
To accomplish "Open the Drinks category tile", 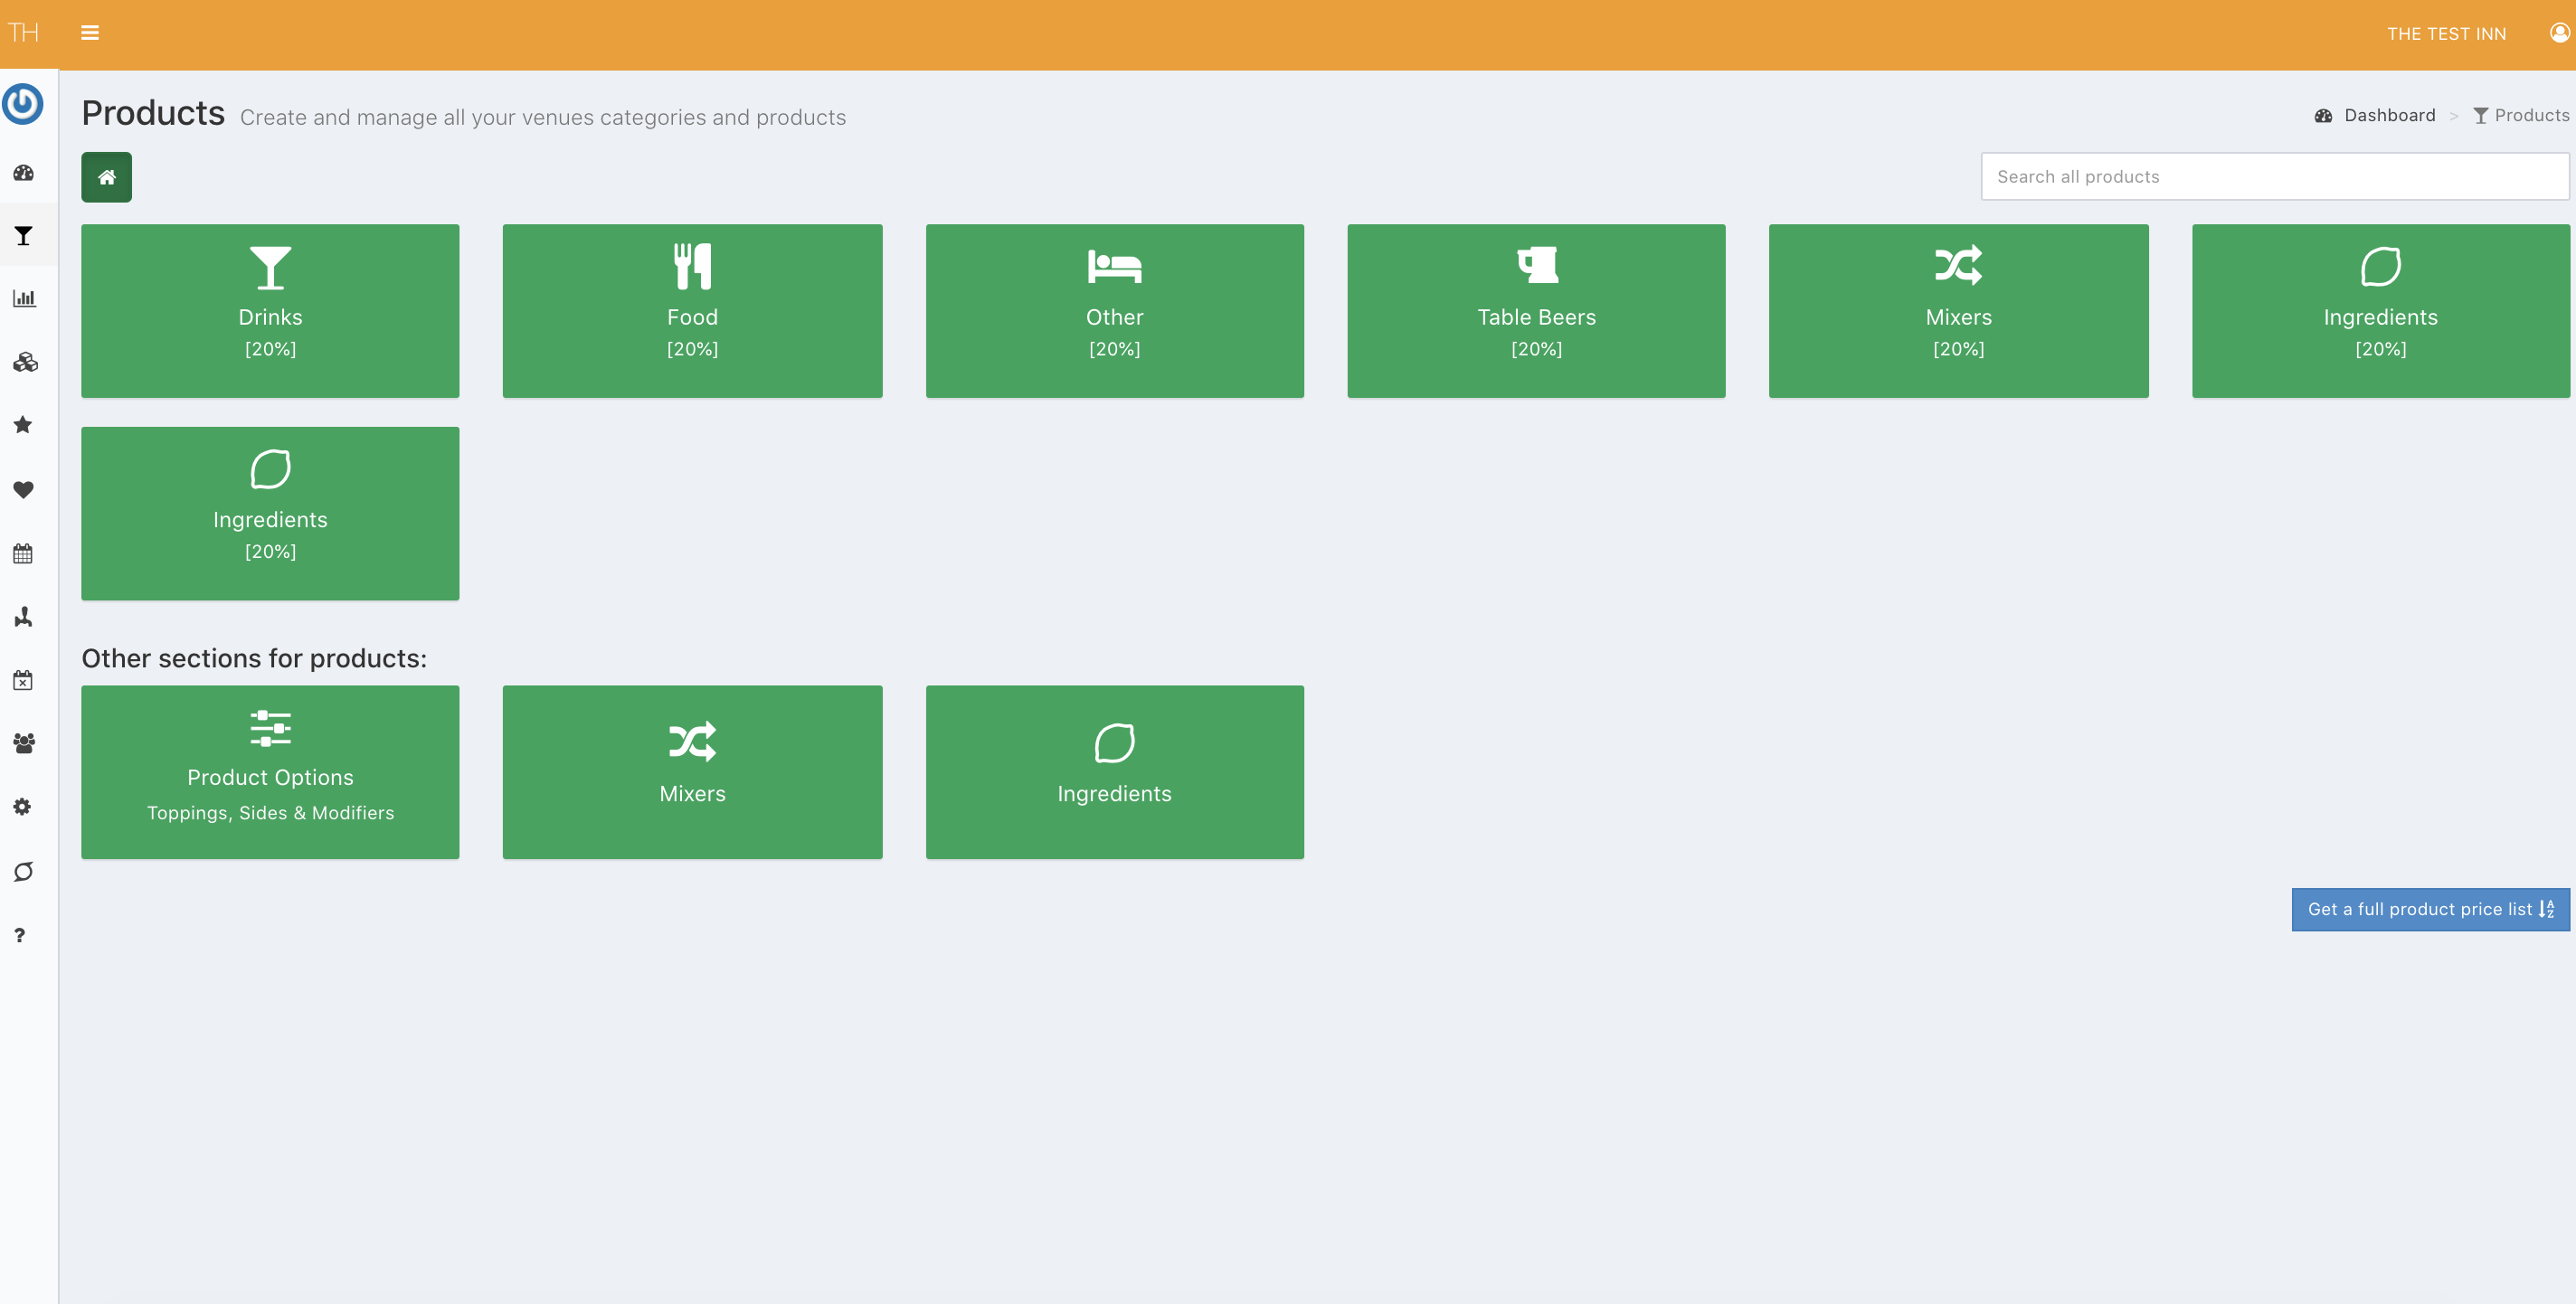I will (270, 310).
